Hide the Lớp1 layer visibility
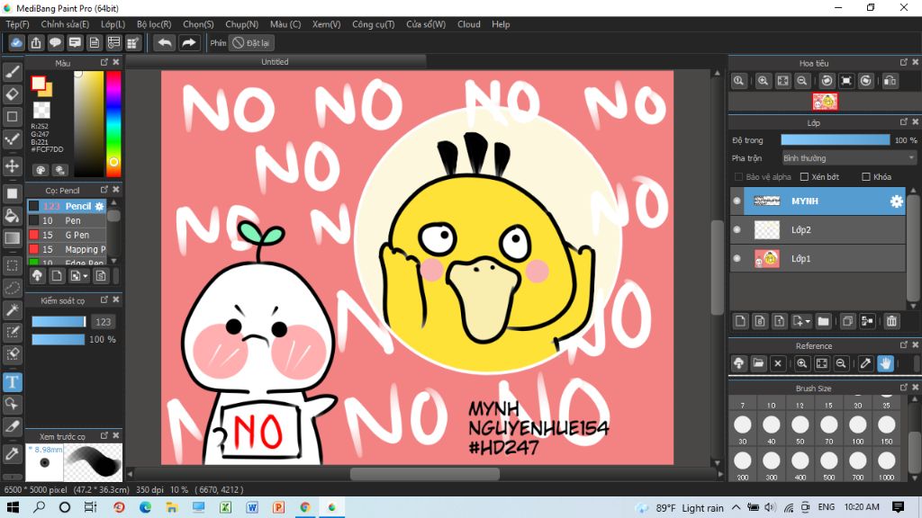922x518 pixels. point(737,258)
